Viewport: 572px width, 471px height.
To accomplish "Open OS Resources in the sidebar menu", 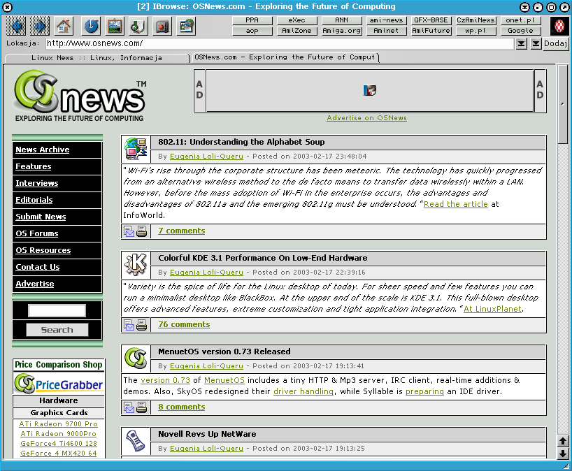I will [x=43, y=250].
